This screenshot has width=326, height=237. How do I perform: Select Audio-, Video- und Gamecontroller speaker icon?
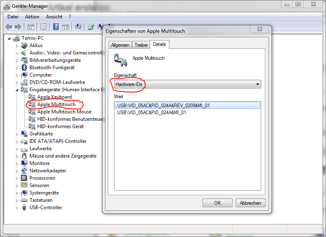pyautogui.click(x=24, y=53)
